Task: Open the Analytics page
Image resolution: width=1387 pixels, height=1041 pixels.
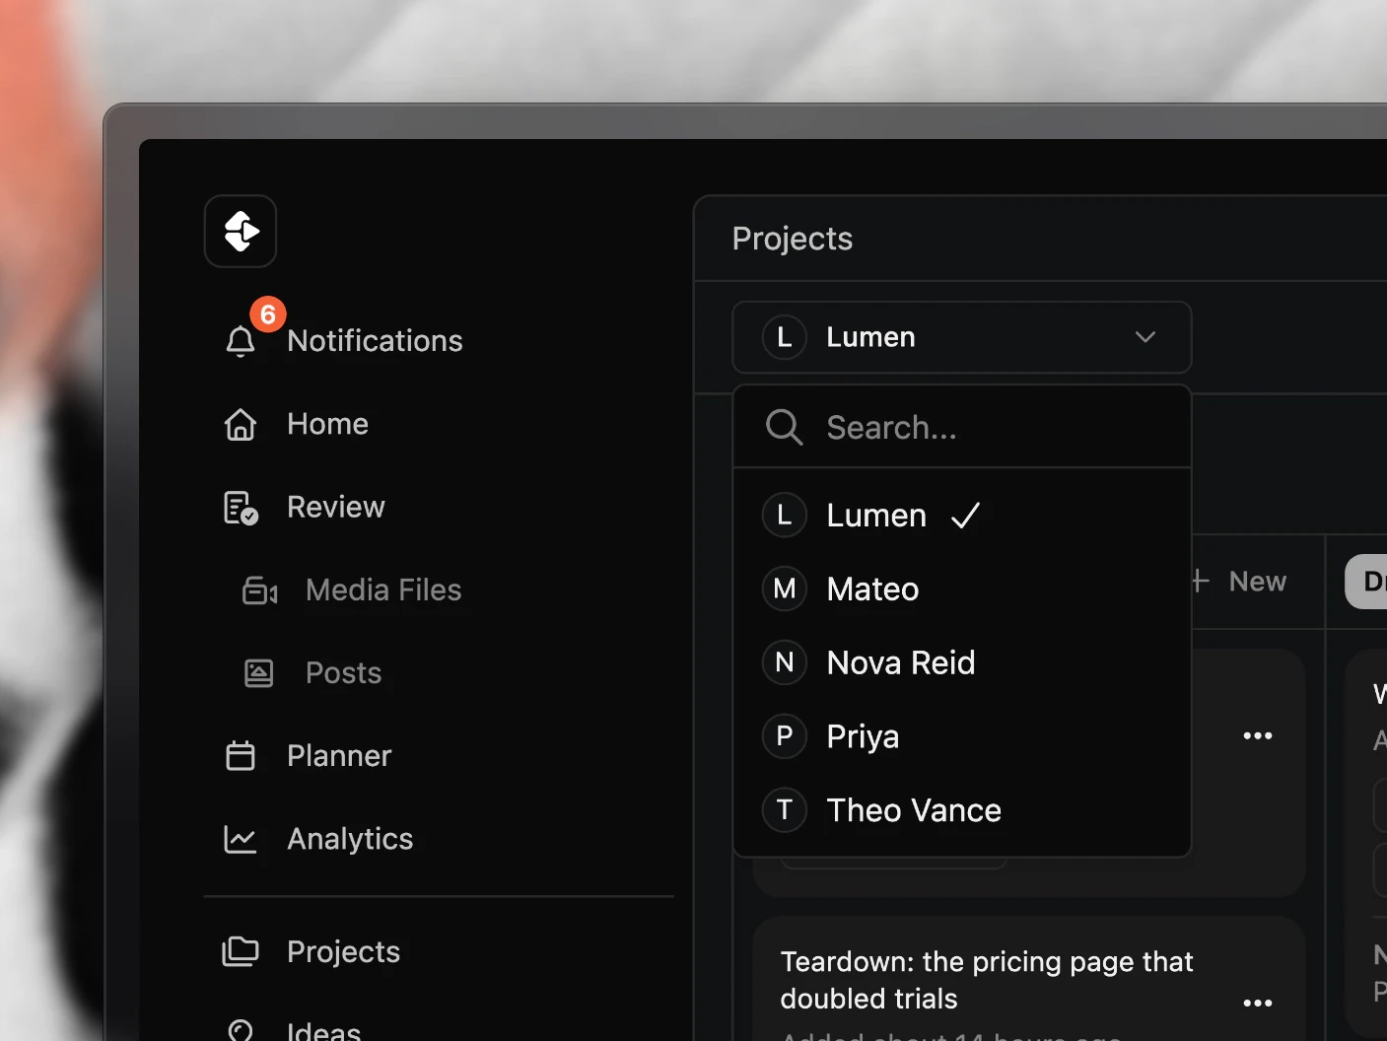Action: click(x=350, y=839)
